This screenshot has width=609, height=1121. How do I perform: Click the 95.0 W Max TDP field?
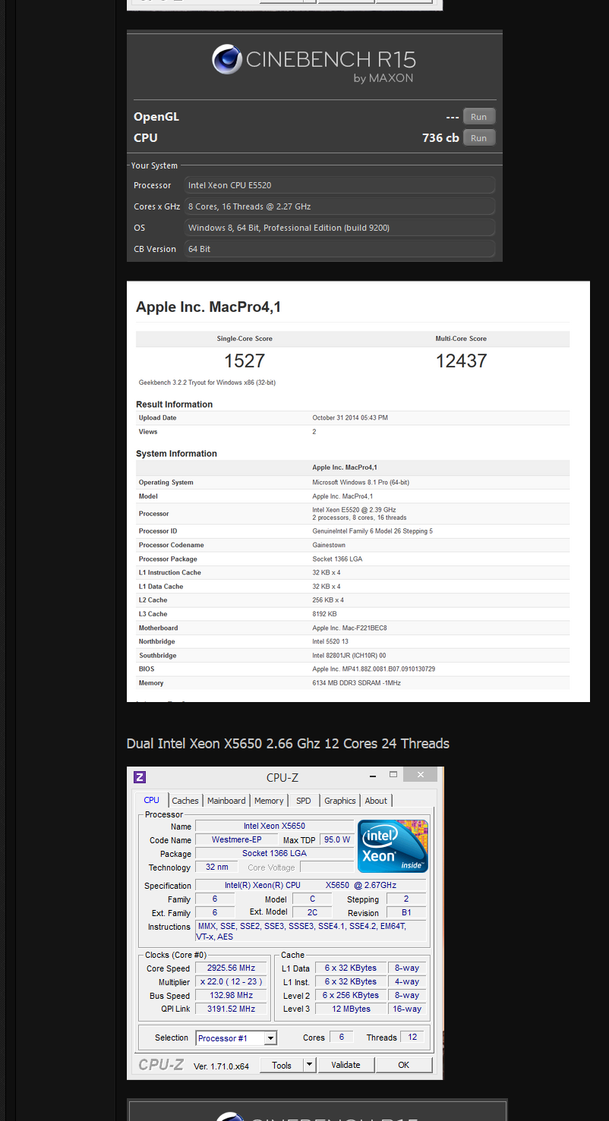pos(336,839)
